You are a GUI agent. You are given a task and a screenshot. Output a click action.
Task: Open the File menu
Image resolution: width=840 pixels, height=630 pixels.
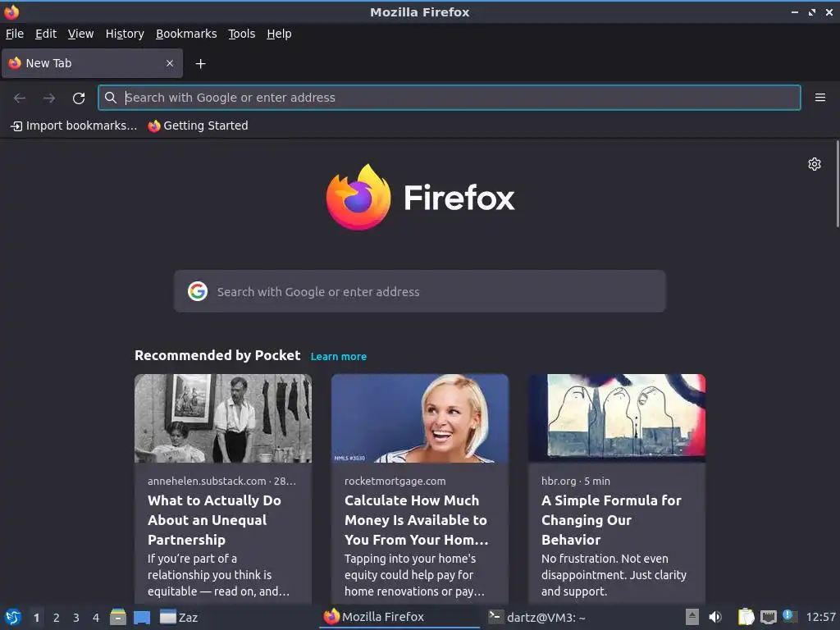click(15, 34)
